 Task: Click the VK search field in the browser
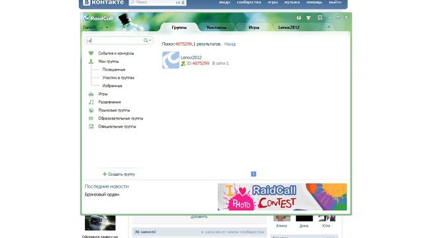point(158,3)
